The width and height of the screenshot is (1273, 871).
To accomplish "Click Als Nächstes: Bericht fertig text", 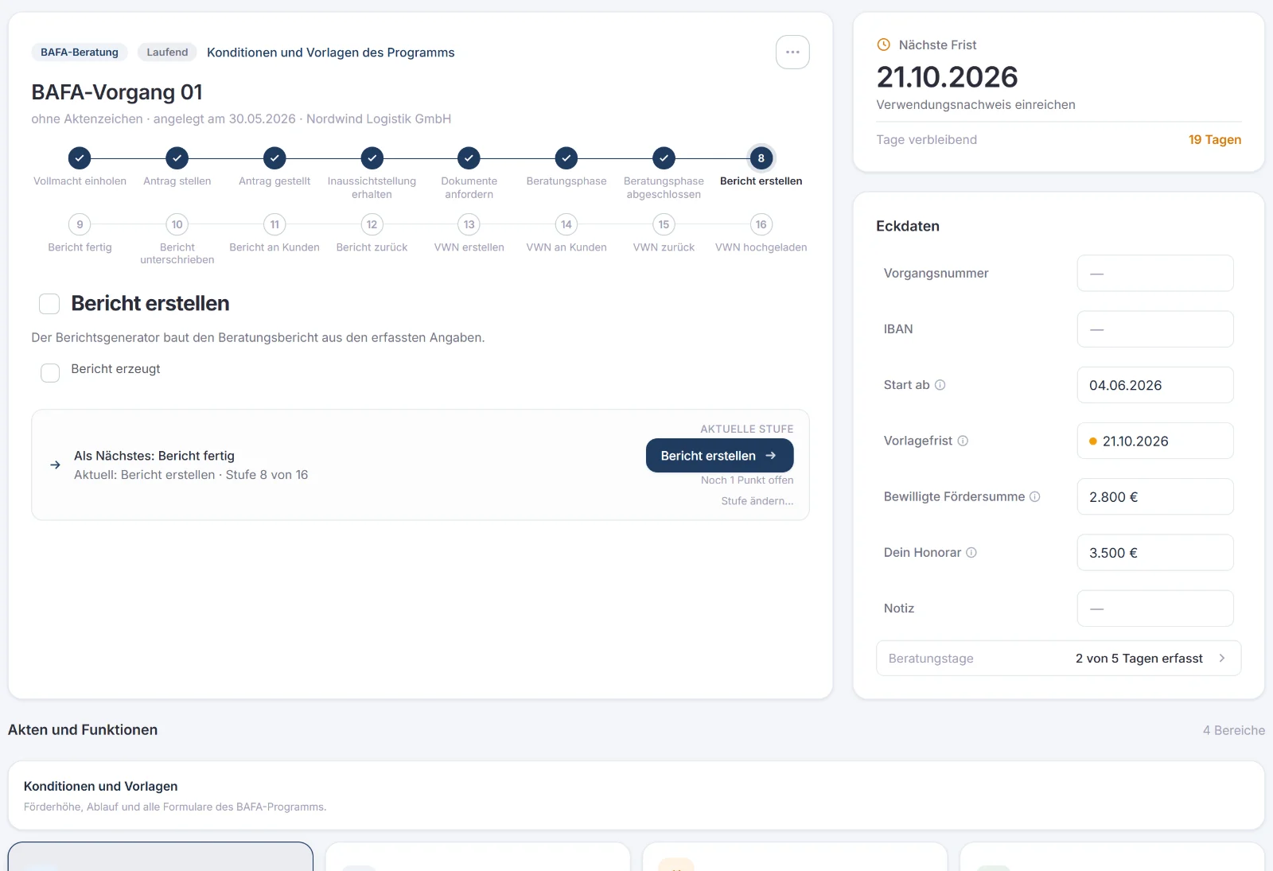I will coord(154,456).
